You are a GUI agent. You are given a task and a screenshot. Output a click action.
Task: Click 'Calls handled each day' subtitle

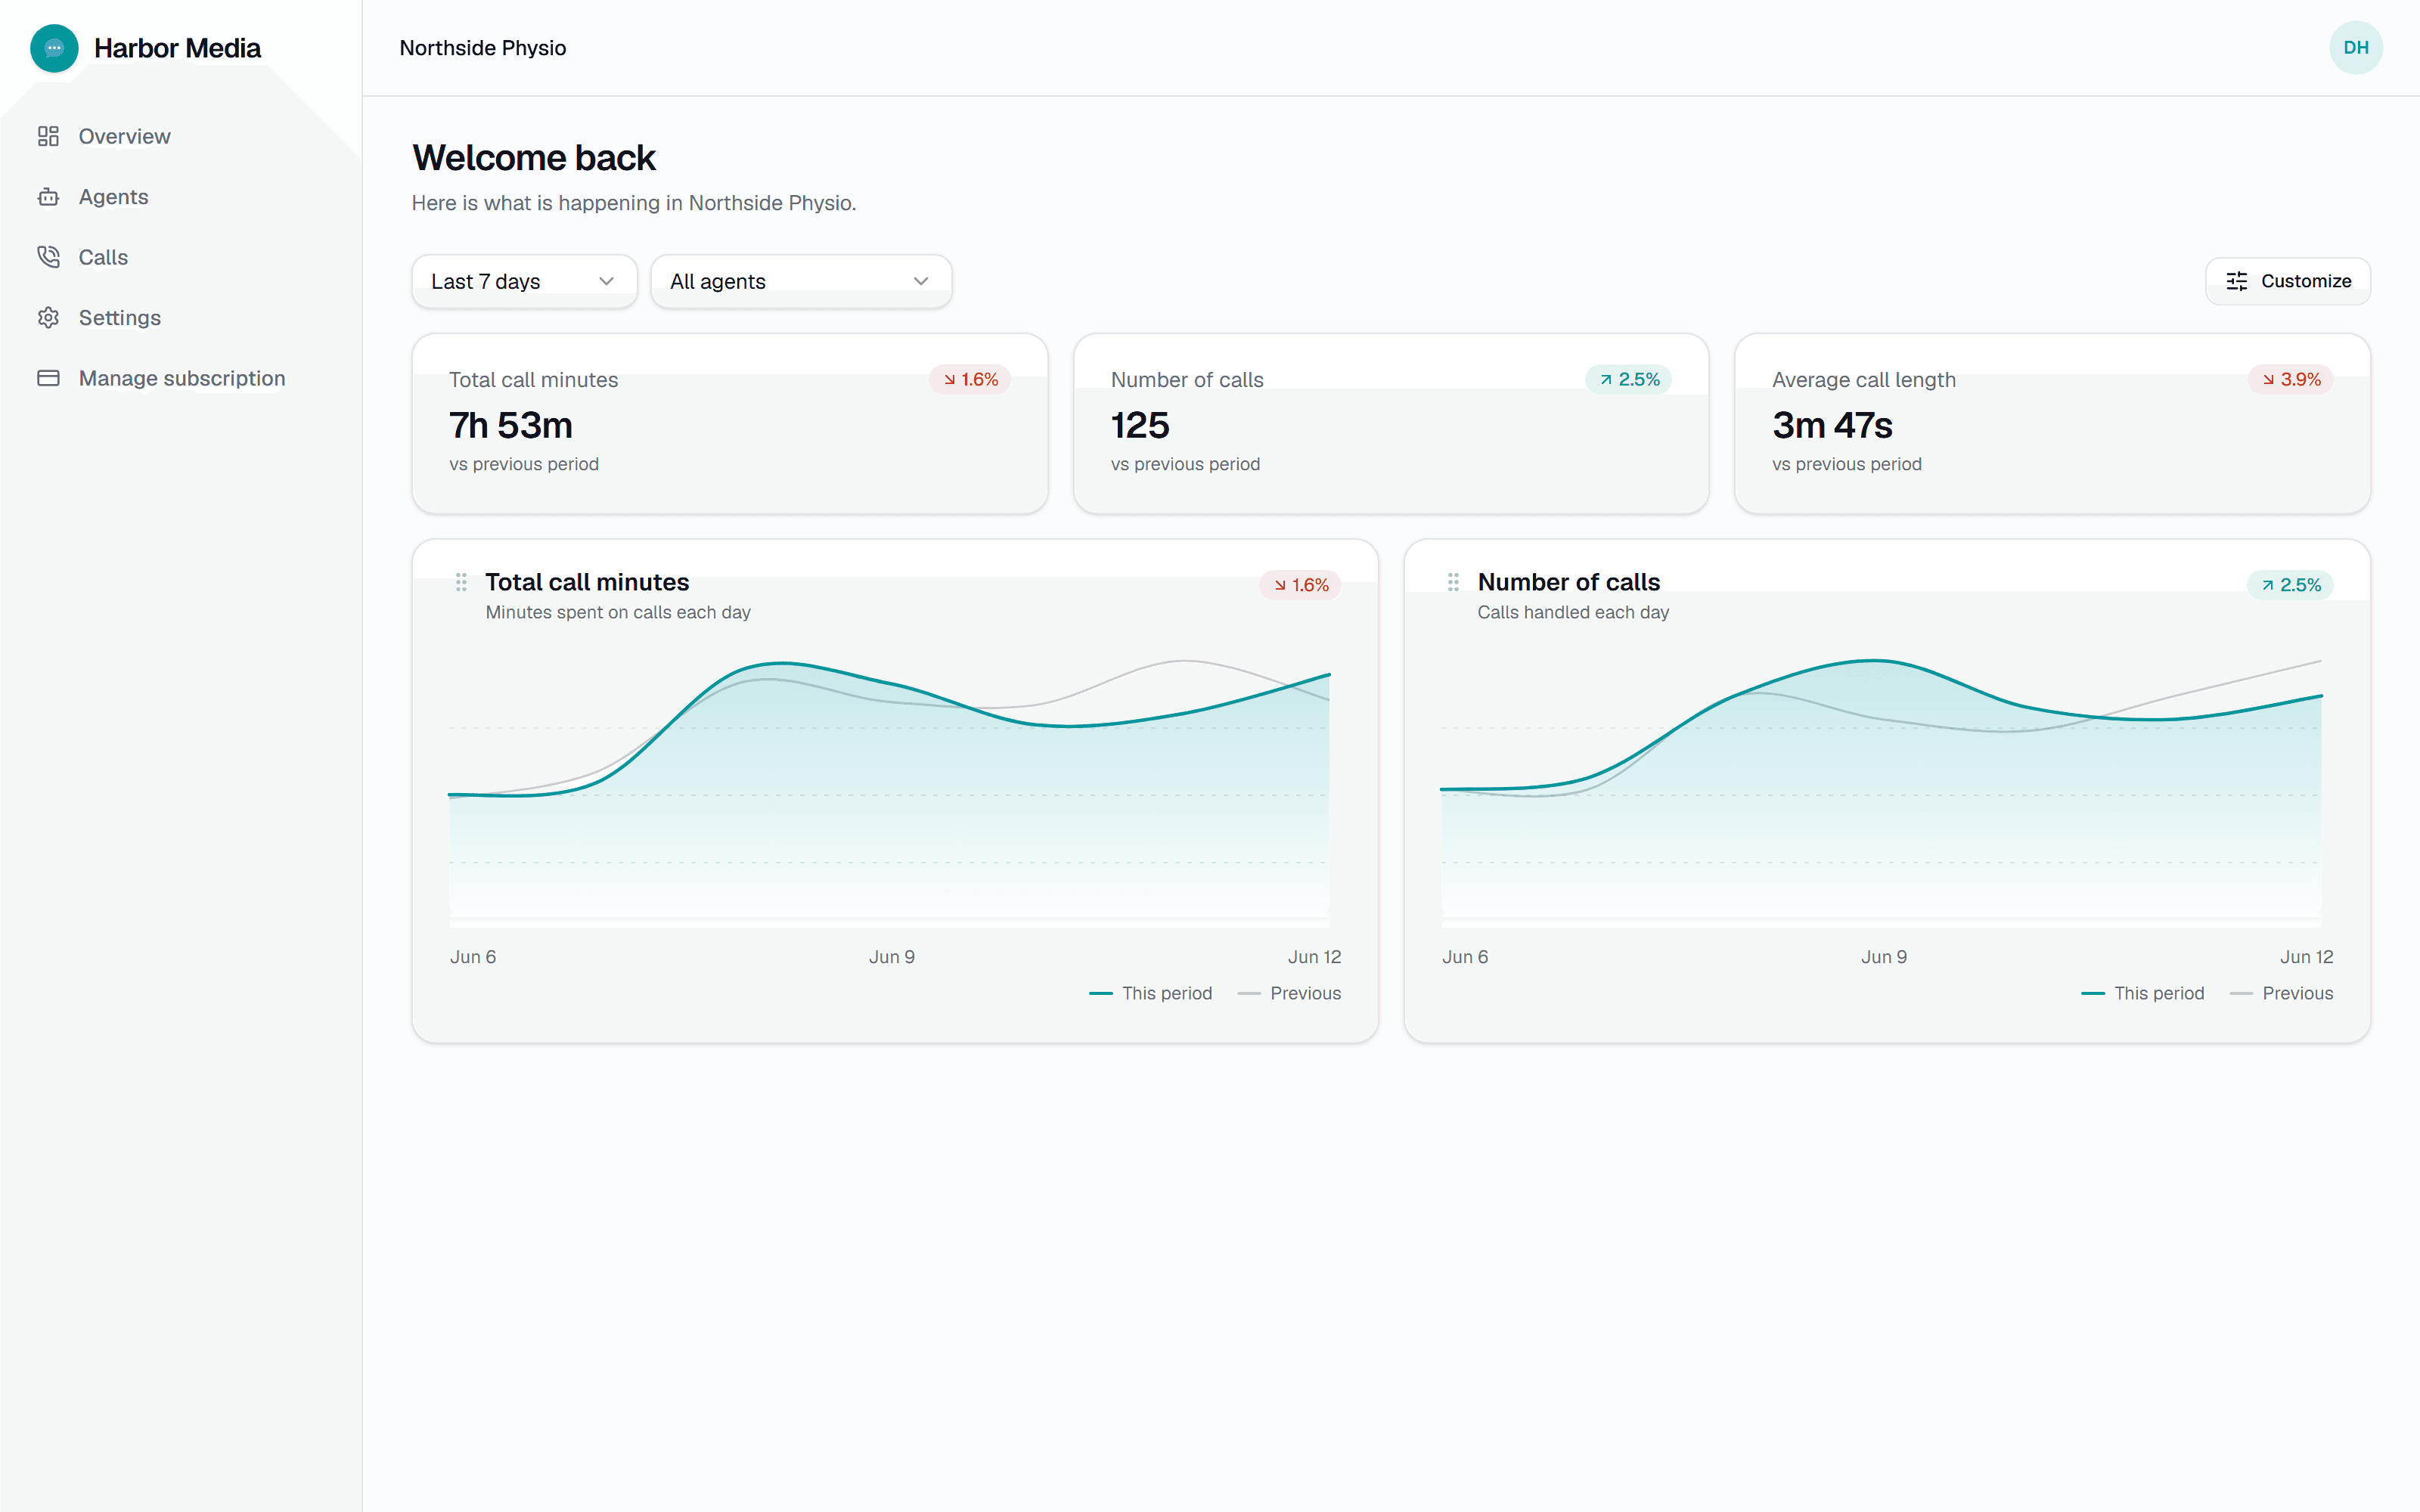(x=1573, y=612)
